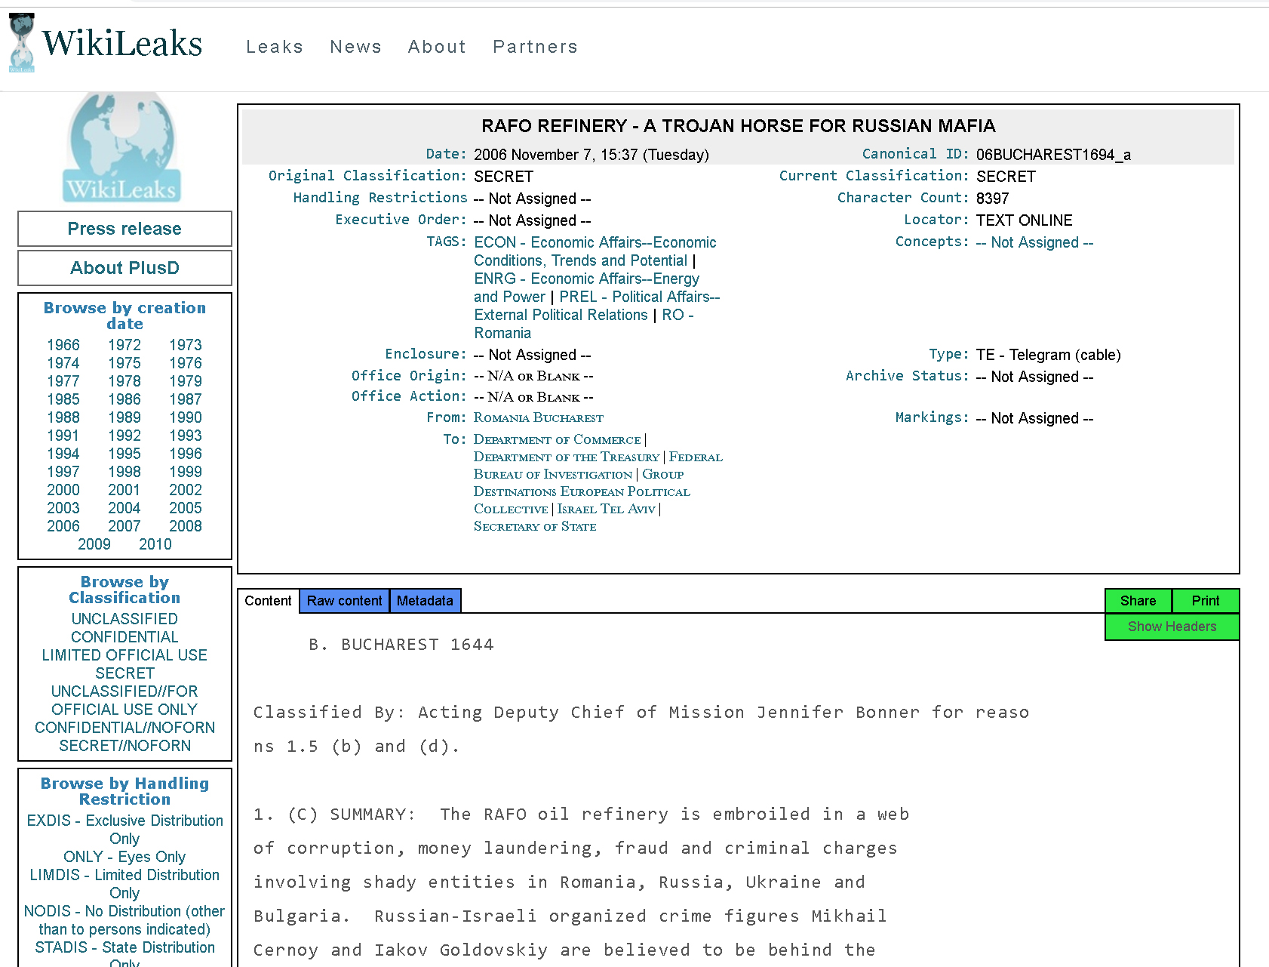Viewport: 1269px width, 967px height.
Task: Switch to the Metadata tab
Action: pos(425,601)
